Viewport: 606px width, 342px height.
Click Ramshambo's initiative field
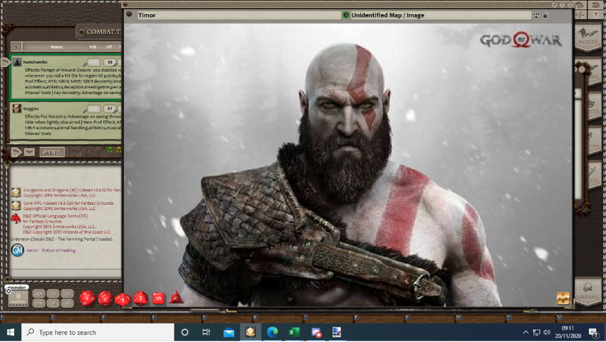(94, 62)
